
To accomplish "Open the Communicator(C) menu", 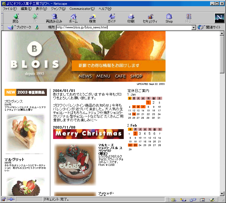I will pos(82,9).
